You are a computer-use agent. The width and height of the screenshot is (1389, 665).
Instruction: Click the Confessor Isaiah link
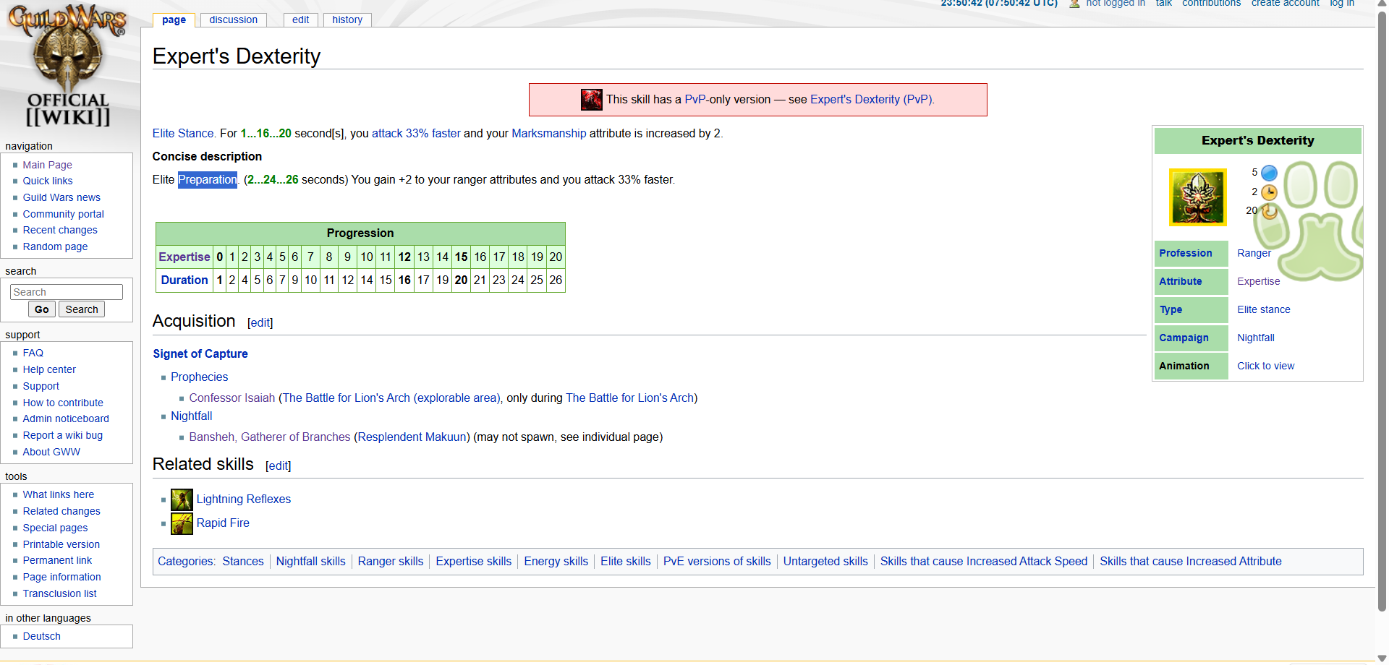tap(231, 398)
